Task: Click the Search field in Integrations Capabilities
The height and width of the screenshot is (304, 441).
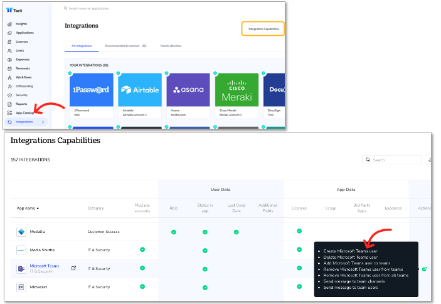Action: 392,160
